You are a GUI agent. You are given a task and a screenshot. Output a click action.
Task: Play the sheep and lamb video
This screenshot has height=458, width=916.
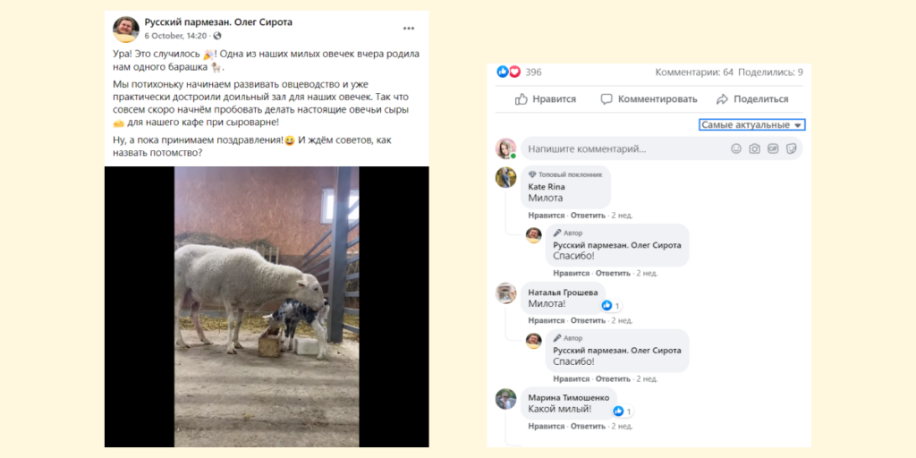pyautogui.click(x=267, y=307)
